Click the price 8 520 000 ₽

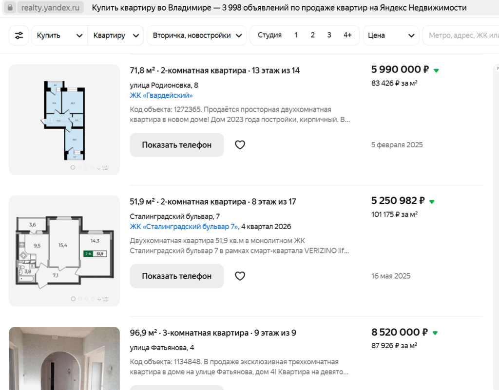tap(400, 332)
